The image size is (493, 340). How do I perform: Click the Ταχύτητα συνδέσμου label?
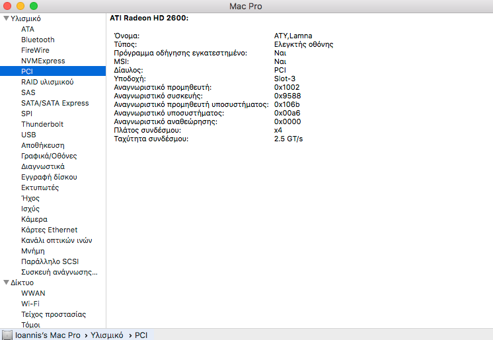tap(151, 139)
